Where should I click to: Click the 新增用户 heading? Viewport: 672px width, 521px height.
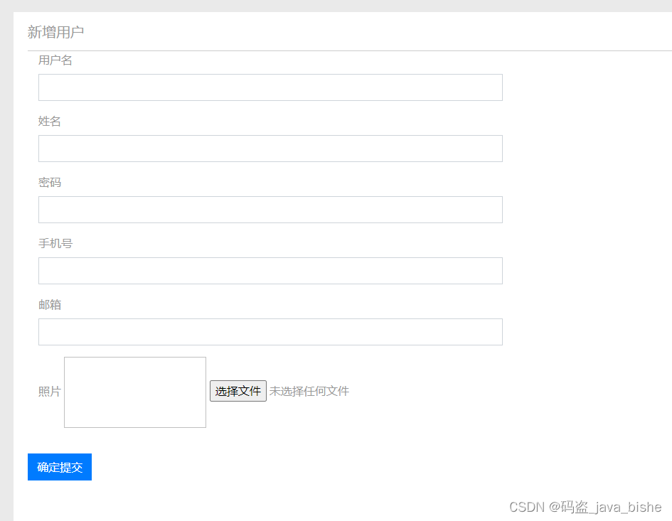[55, 32]
